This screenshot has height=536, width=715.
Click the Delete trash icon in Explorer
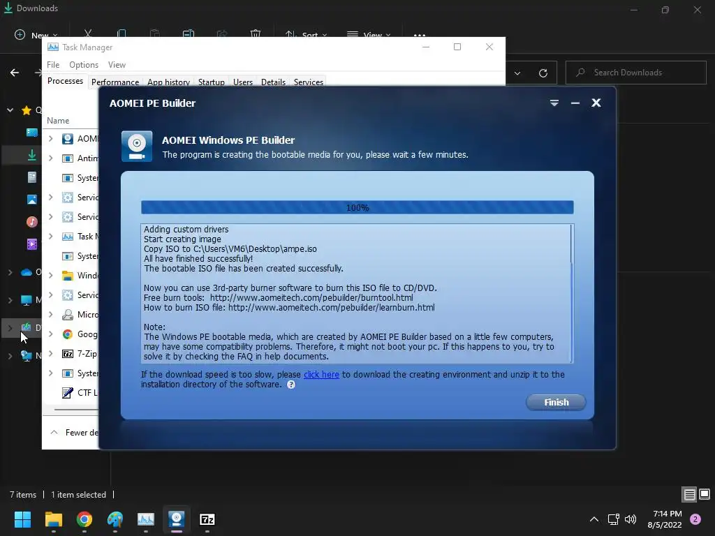[x=256, y=34]
